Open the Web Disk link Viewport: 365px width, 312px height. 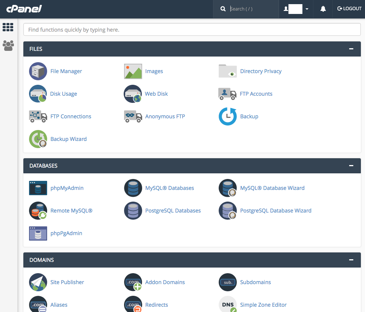pos(156,94)
